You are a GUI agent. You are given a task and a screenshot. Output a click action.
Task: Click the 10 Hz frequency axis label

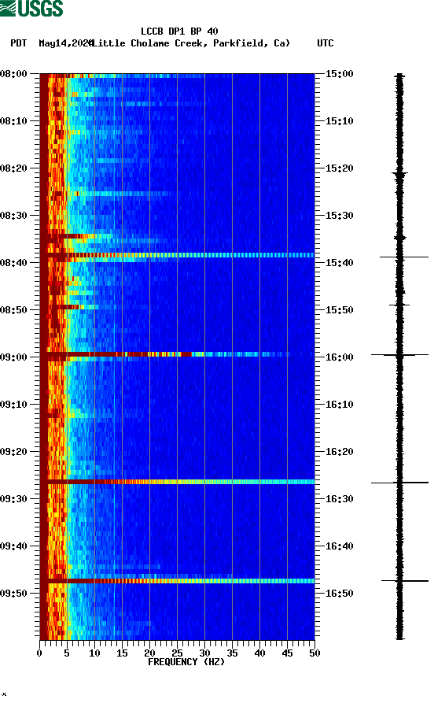click(x=94, y=653)
